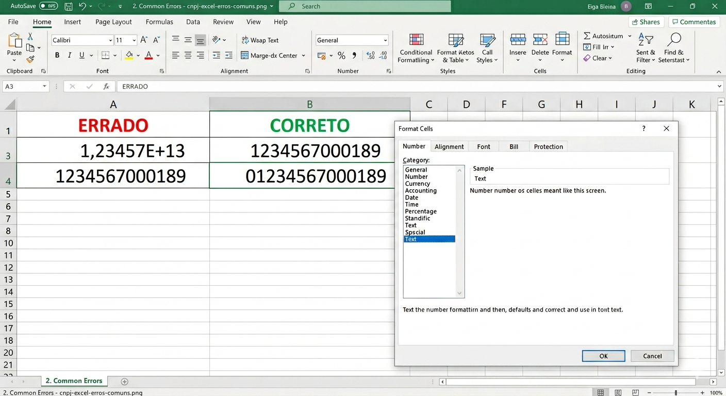Toggle the AutoSave switch
Screen dimensions: 726x396
48,6
